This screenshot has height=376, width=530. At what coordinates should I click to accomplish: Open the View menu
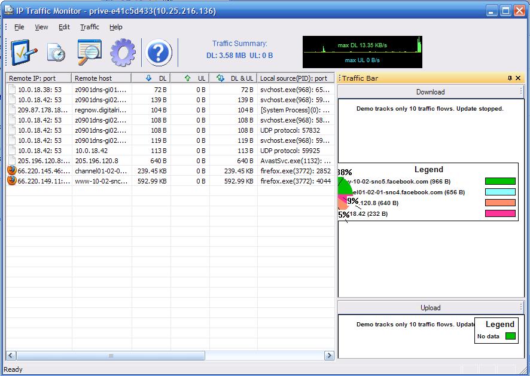[x=41, y=27]
